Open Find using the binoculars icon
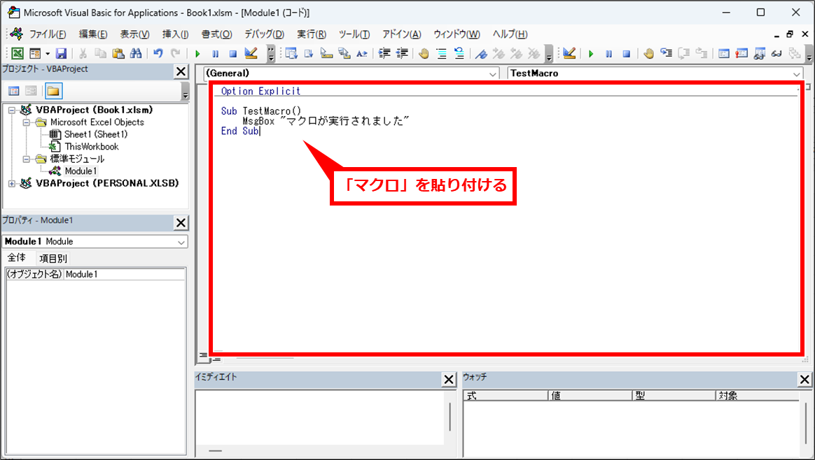Image resolution: width=815 pixels, height=460 pixels. [136, 53]
